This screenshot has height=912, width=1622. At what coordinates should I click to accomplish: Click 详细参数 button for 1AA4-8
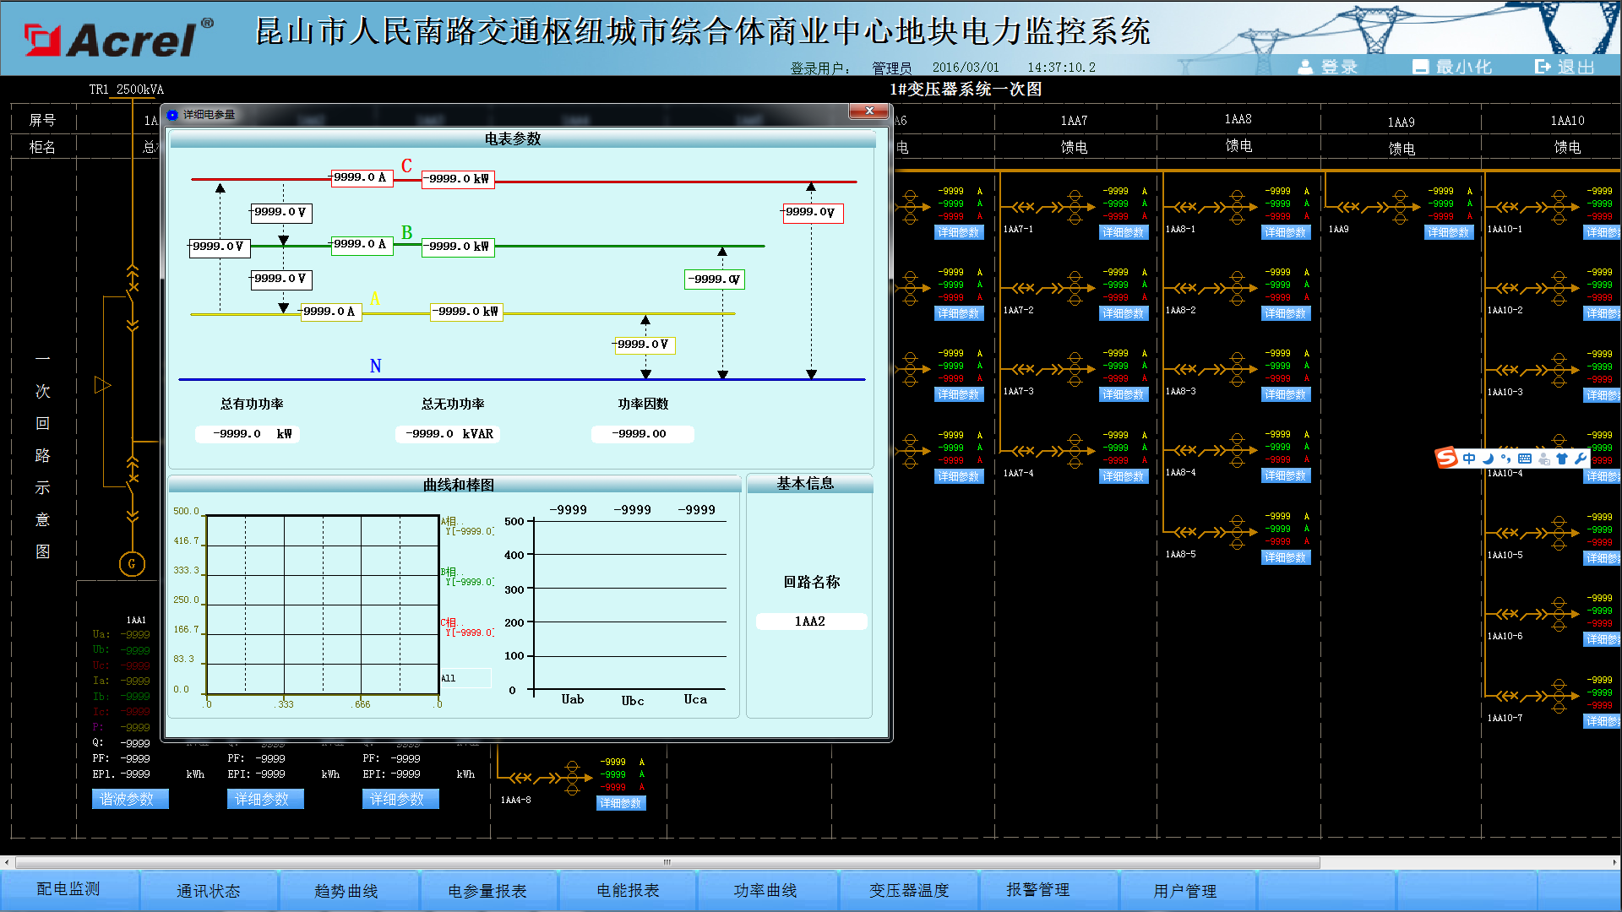coord(621,803)
